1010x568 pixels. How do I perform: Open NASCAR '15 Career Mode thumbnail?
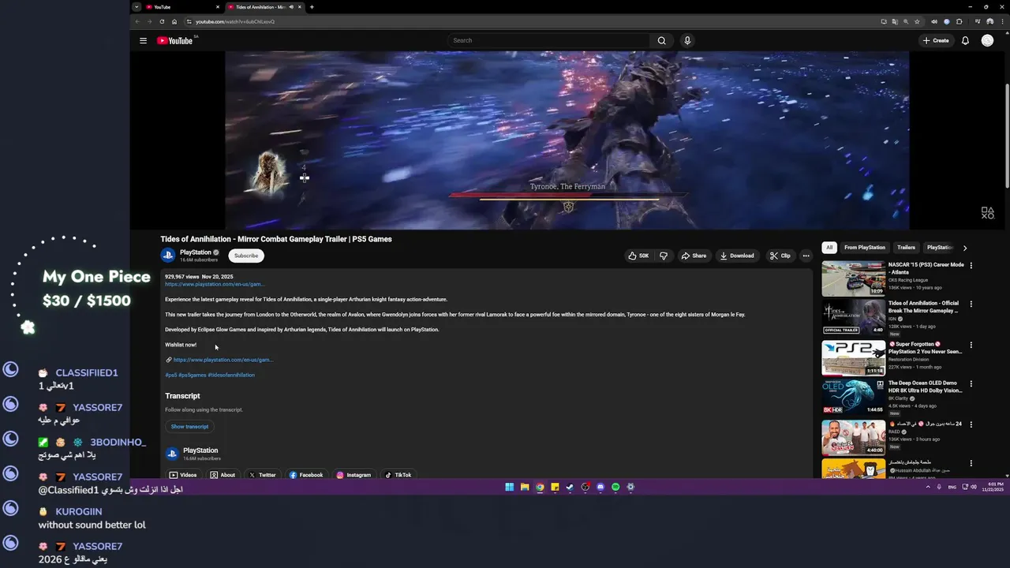(854, 278)
